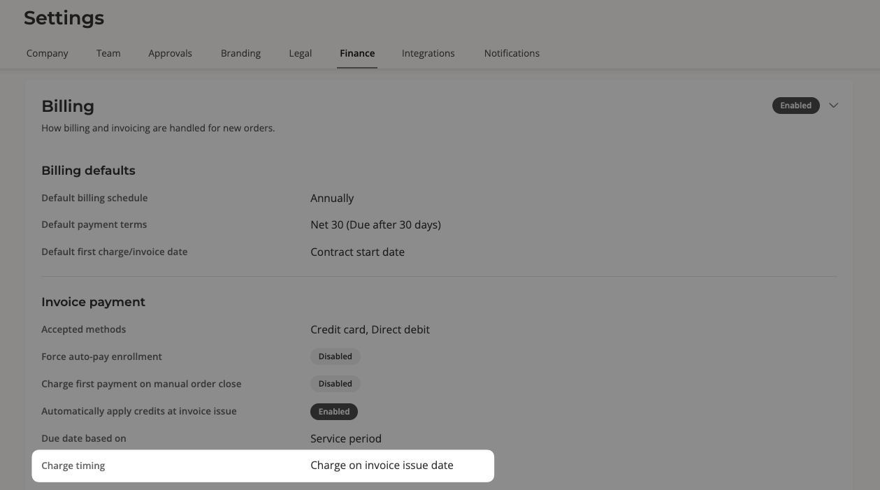Go to the Approvals tab
Screen dimensions: 880x490
[170, 53]
